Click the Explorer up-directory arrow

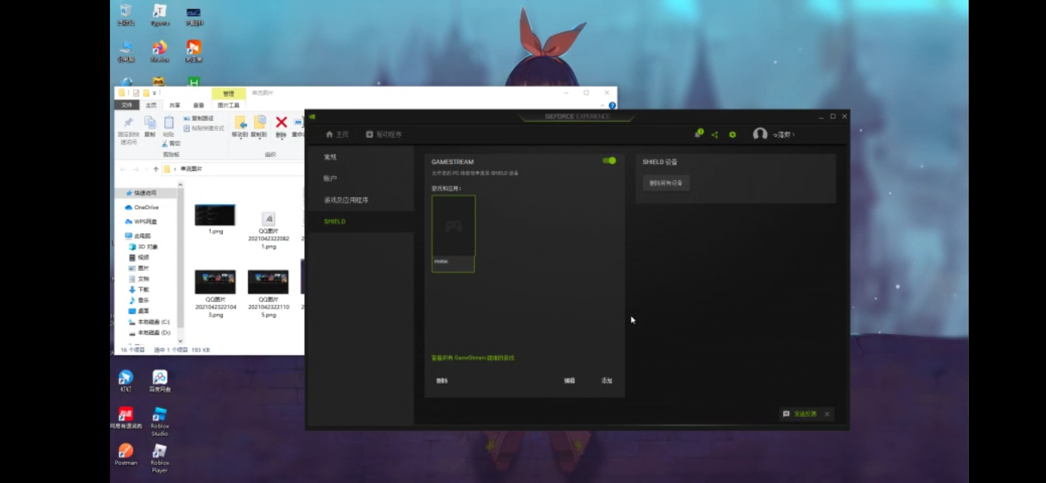coord(156,169)
